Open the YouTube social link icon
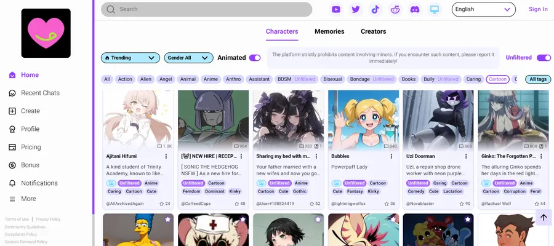This screenshot has height=246, width=554. click(336, 9)
